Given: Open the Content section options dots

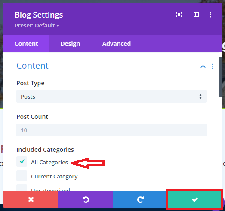Looking at the screenshot, I should click(x=213, y=66).
